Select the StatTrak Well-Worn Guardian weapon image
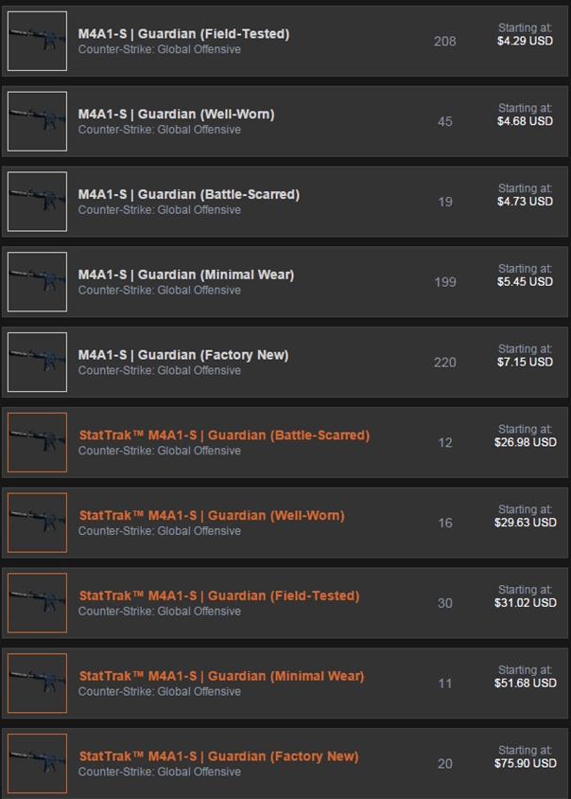The height and width of the screenshot is (799, 571). point(37,523)
